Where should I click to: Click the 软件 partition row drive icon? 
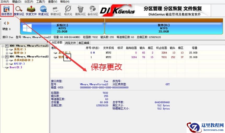coord(55,57)
